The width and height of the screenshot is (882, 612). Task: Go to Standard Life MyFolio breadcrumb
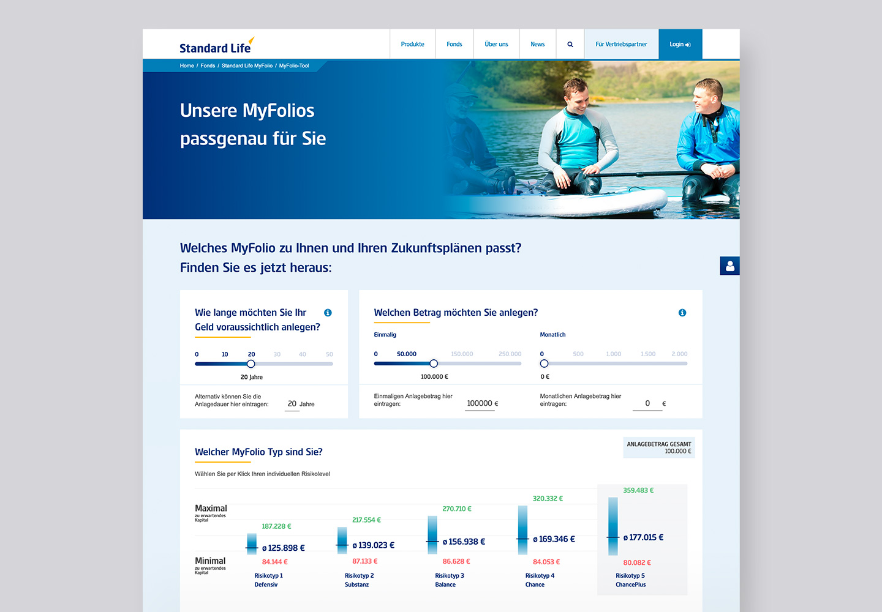(x=247, y=65)
